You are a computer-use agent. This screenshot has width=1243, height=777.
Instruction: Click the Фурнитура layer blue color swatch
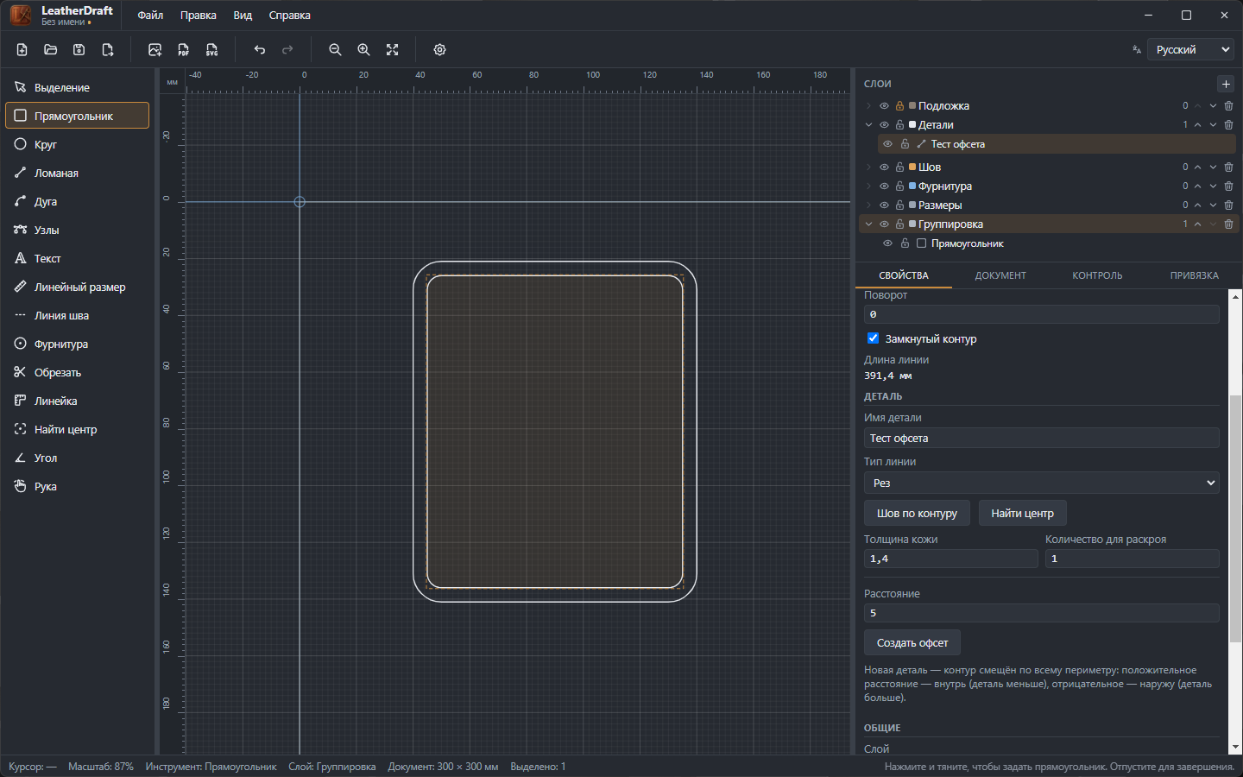tap(912, 186)
